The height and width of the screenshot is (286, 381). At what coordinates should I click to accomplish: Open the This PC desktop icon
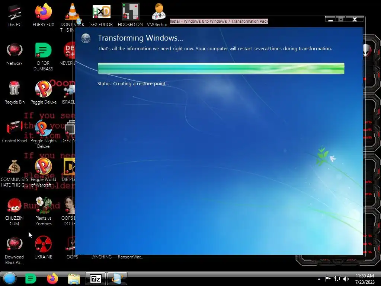coord(15,16)
